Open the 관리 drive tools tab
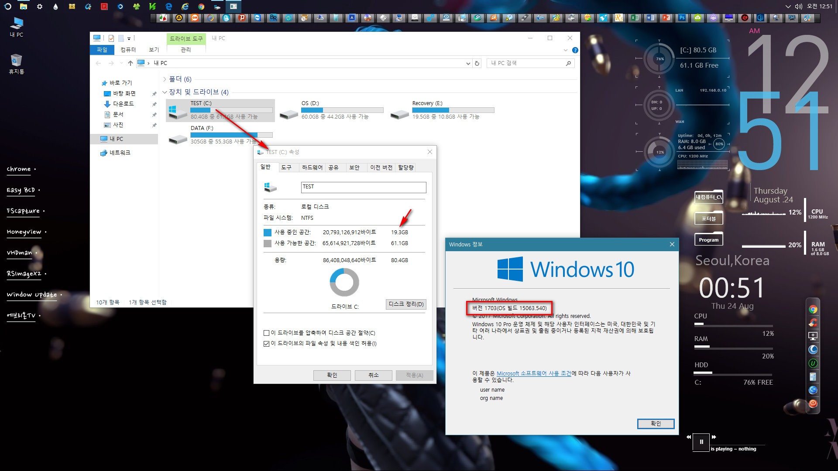The width and height of the screenshot is (838, 471). pos(186,50)
